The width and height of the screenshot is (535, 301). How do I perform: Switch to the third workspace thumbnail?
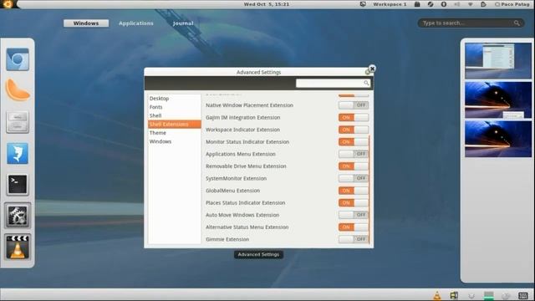pos(498,139)
